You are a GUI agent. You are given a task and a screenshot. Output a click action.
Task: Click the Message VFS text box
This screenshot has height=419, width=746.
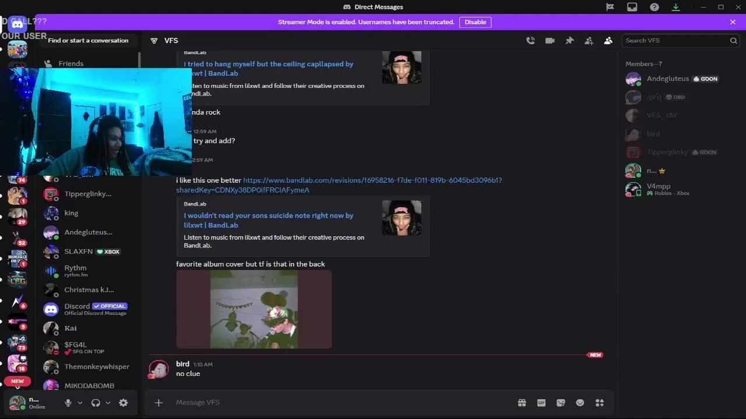pyautogui.click(x=344, y=403)
